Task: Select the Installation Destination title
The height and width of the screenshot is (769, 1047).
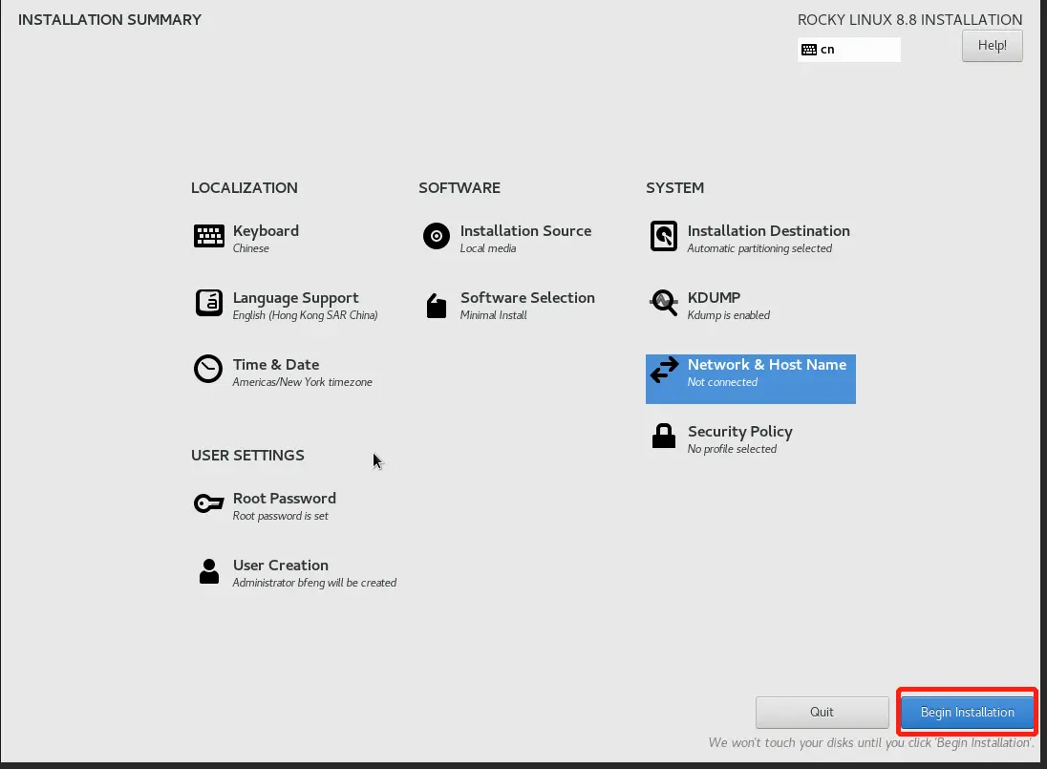Action: pos(769,231)
